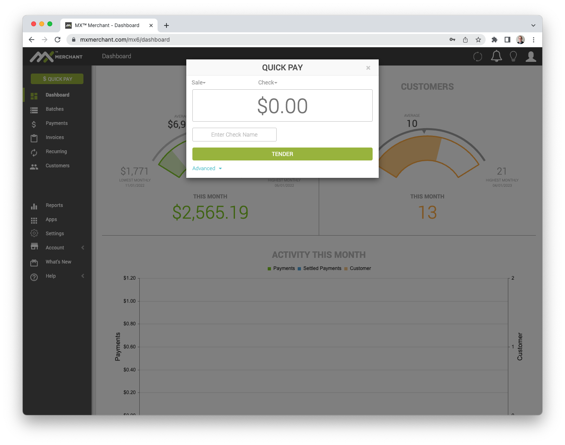Click the green TENDER button
Screen dimensions: 565x445
pos(282,154)
